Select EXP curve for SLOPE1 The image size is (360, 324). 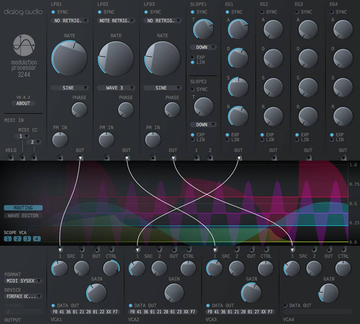pos(193,57)
